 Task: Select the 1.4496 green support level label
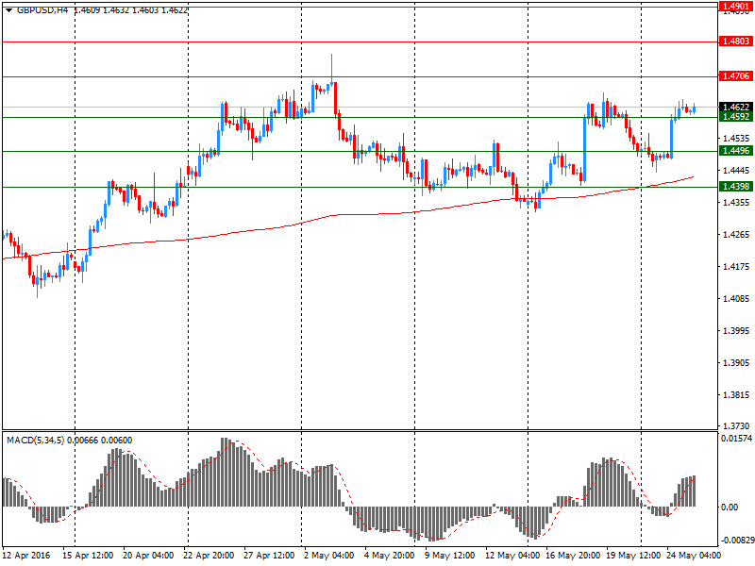click(736, 151)
